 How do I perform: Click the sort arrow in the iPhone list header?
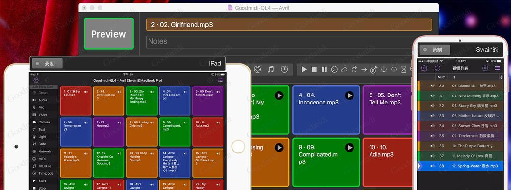coord(501,77)
